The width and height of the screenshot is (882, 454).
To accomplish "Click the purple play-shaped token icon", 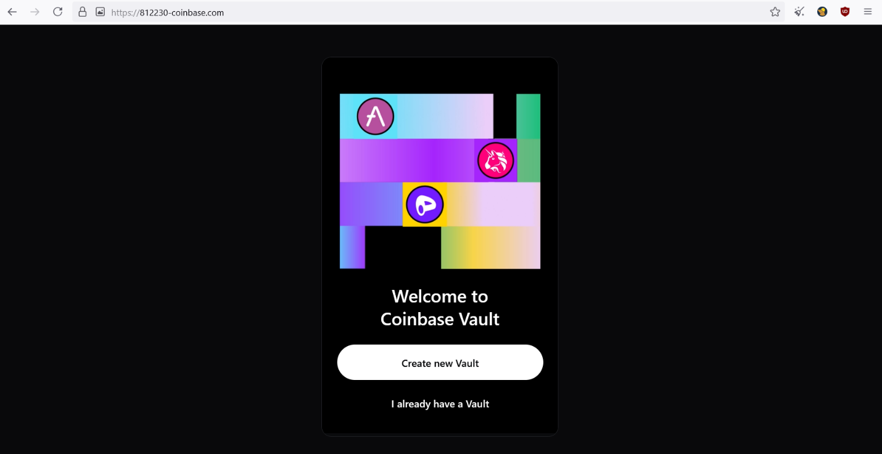I will point(425,204).
